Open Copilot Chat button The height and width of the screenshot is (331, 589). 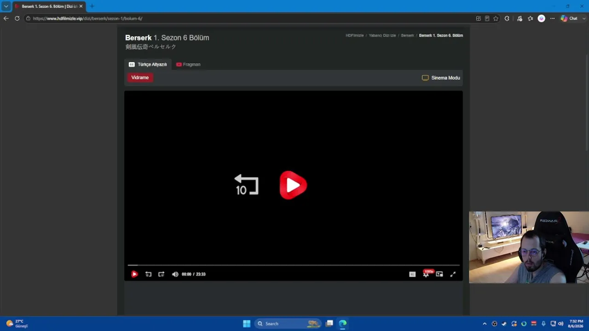(569, 18)
